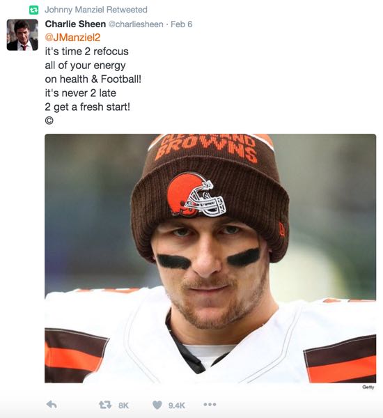The image size is (383, 418).
Task: Click the line "on health & Football!"
Action: coord(93,79)
